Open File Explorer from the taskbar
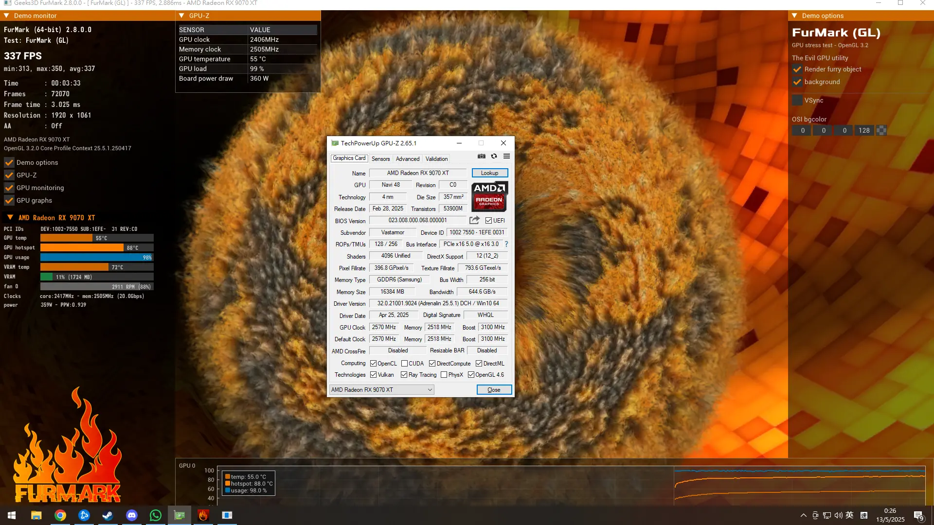The width and height of the screenshot is (934, 525). [36, 515]
